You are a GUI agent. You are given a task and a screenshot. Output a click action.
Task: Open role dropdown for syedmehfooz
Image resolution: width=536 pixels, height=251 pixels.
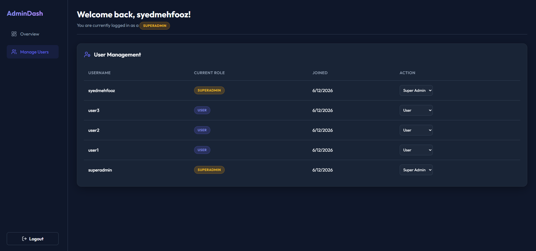tap(416, 90)
